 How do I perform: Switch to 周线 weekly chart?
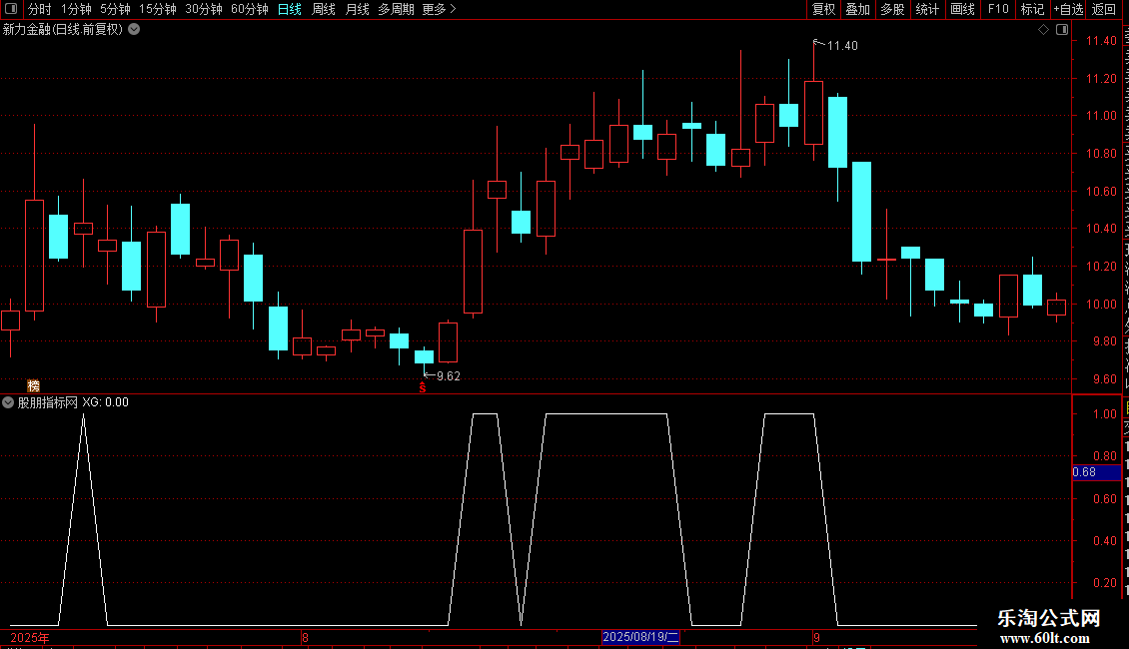click(324, 9)
